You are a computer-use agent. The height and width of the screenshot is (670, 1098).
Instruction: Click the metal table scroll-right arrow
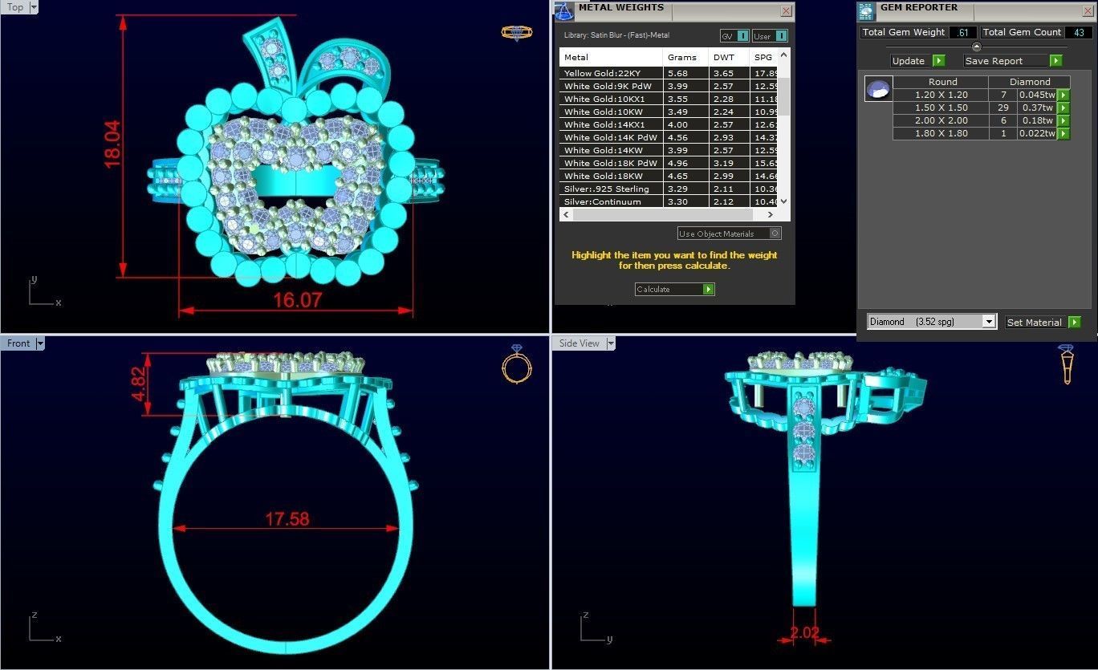771,214
